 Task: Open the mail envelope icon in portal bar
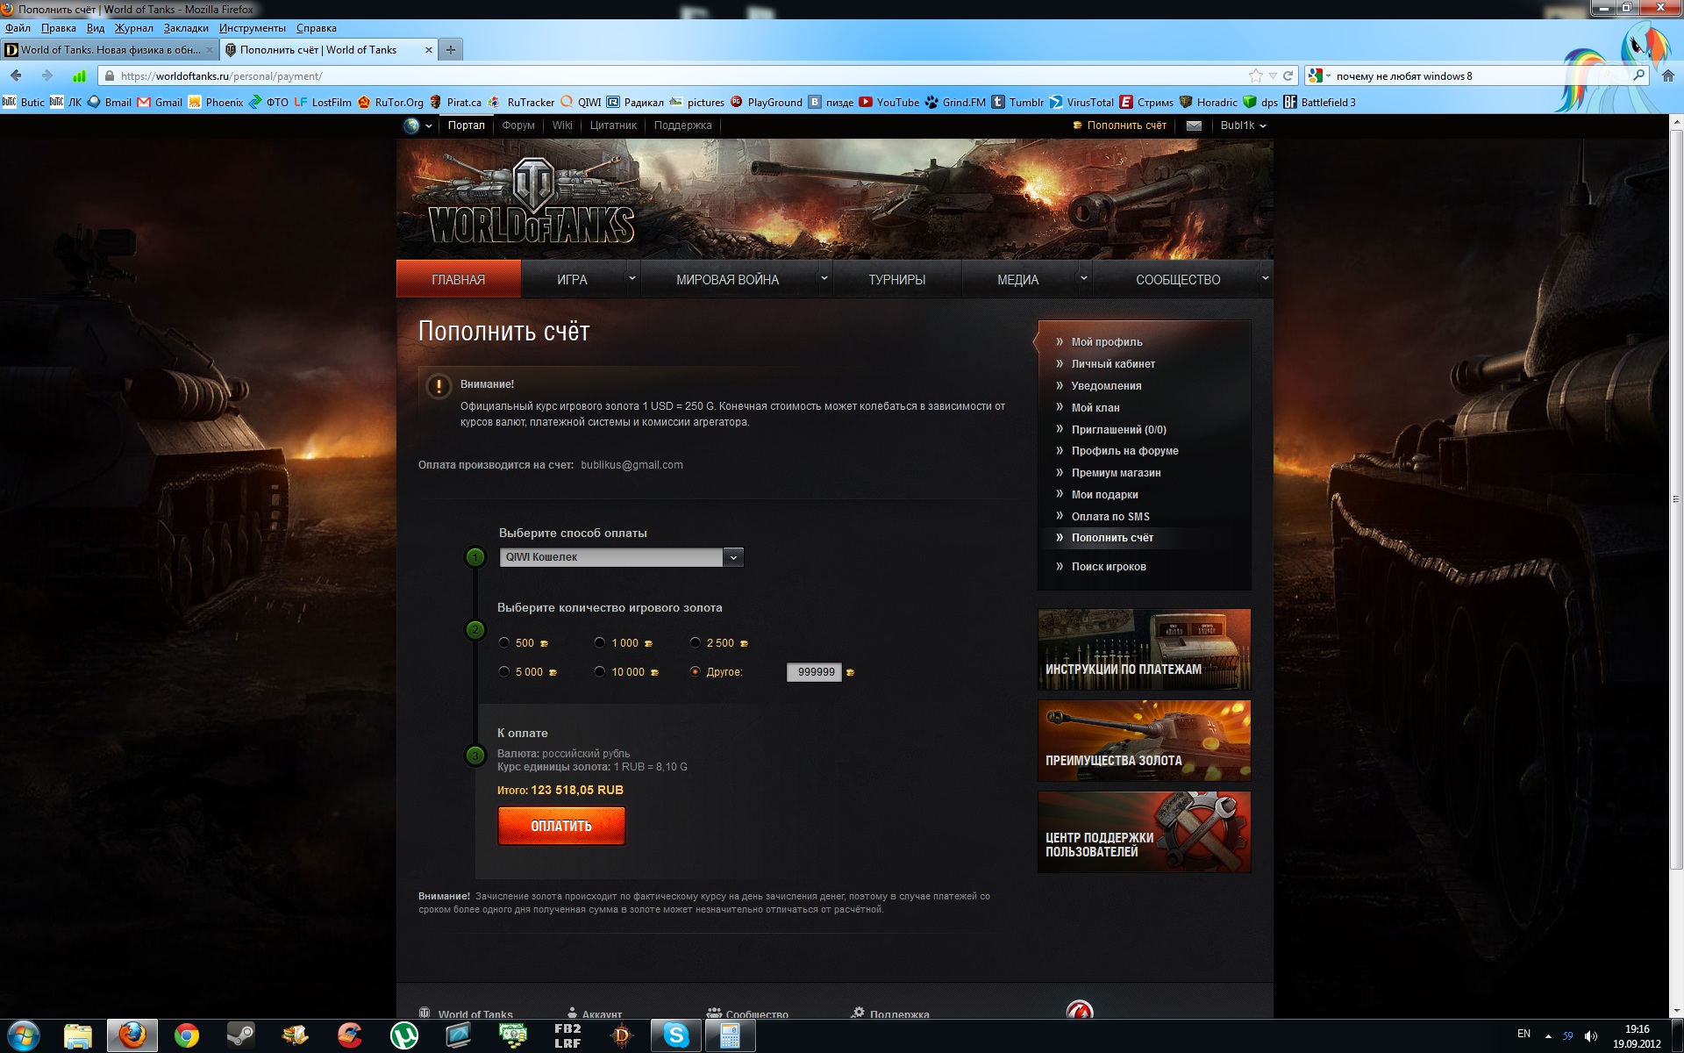(x=1194, y=125)
